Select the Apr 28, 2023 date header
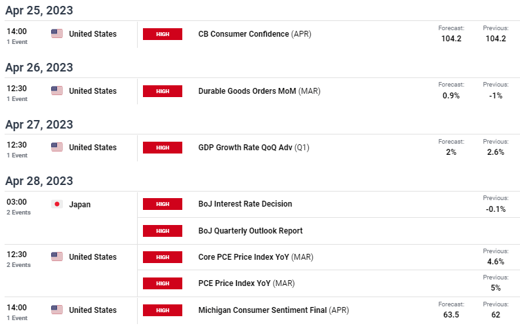Image resolution: width=520 pixels, height=328 pixels. pyautogui.click(x=39, y=181)
